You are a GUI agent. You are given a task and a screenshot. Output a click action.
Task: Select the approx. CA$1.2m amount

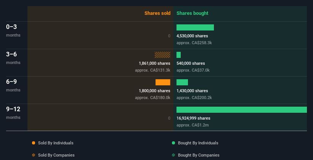[193, 125]
